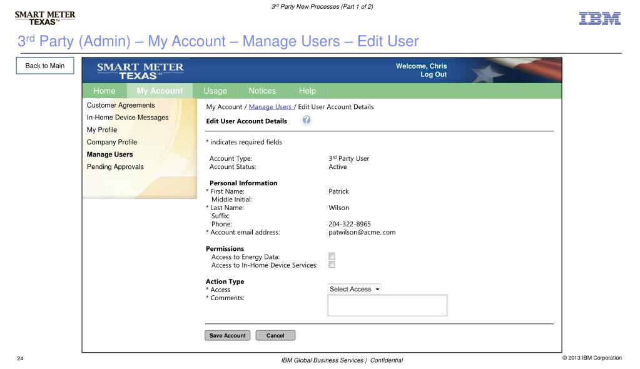
Task: Click the IBM logo
Action: [599, 18]
